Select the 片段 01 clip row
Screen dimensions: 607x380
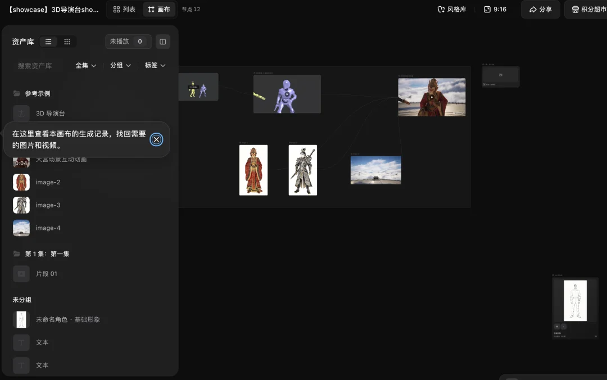pyautogui.click(x=89, y=274)
